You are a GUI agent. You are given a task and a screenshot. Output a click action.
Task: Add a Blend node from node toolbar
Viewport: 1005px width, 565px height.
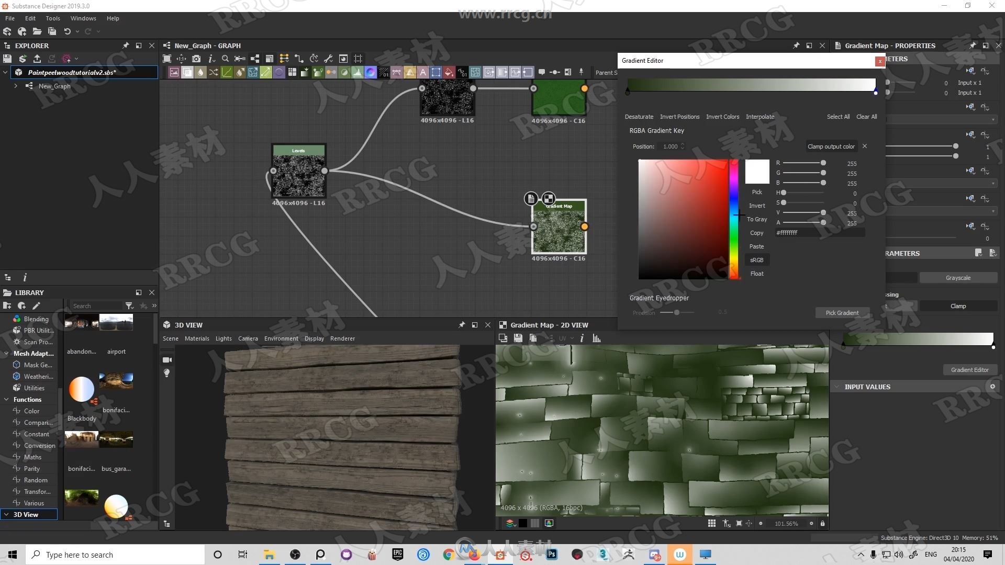[x=187, y=72]
